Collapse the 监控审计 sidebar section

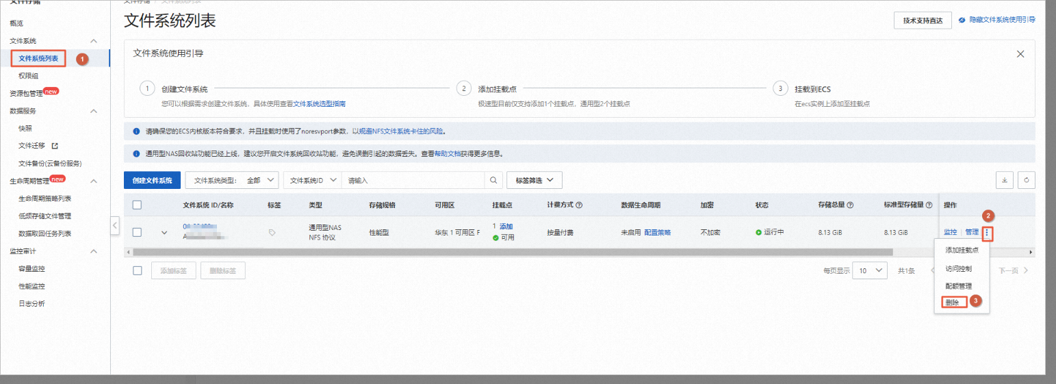94,251
